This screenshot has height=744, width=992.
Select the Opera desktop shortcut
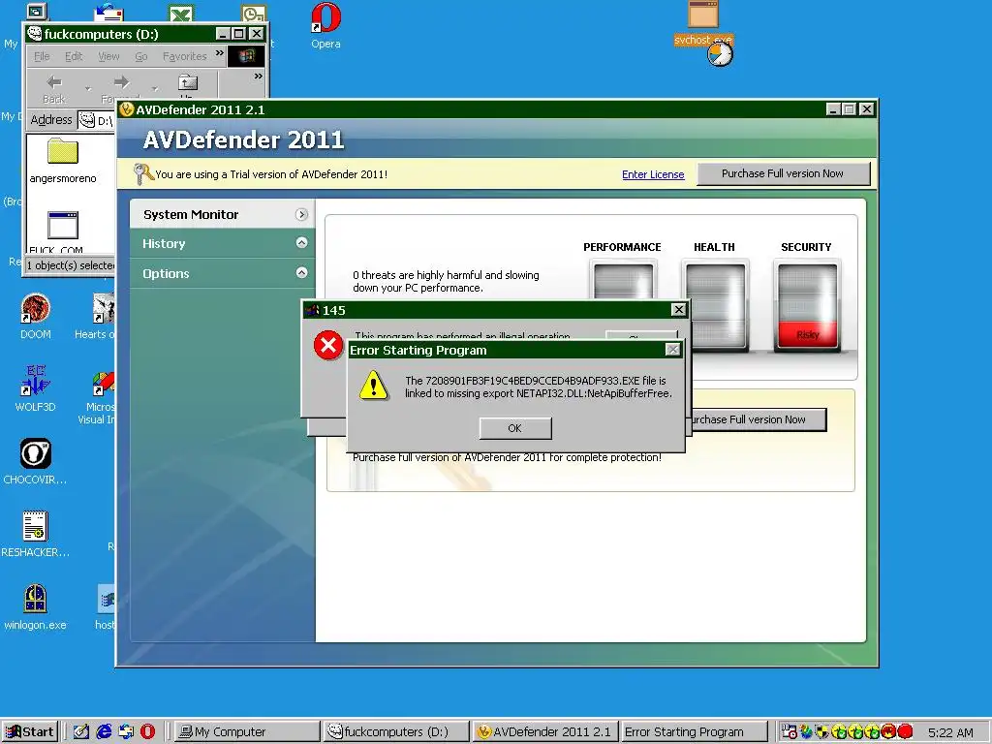tap(325, 25)
